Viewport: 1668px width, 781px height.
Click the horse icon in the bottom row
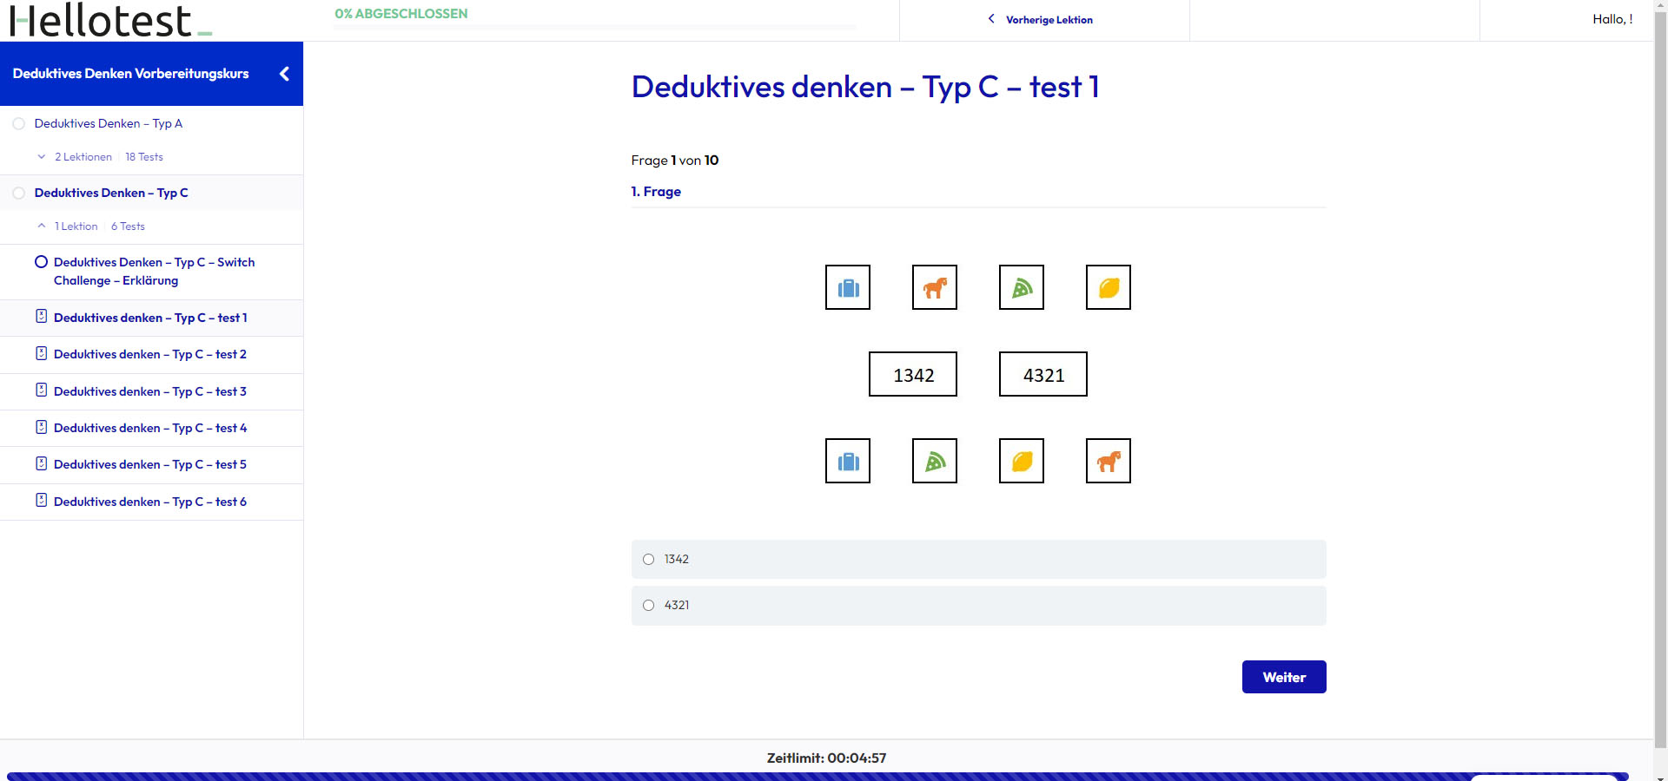(1109, 461)
